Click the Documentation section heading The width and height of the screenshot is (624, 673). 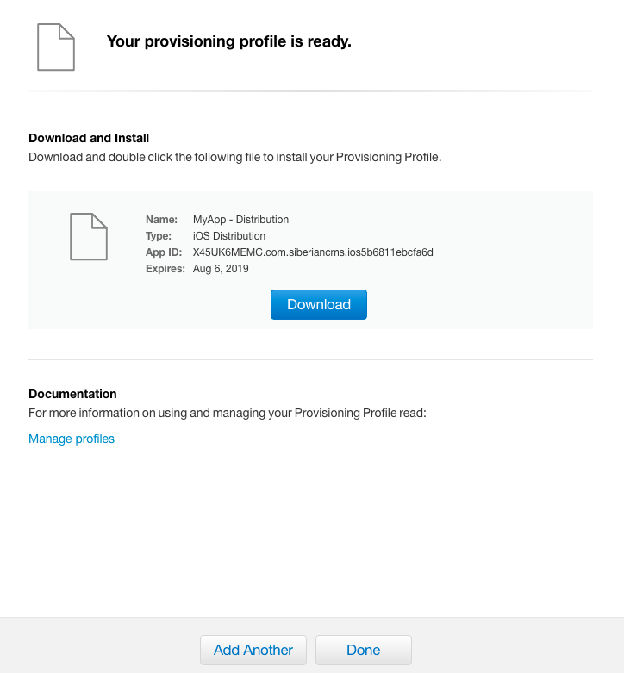click(x=72, y=394)
